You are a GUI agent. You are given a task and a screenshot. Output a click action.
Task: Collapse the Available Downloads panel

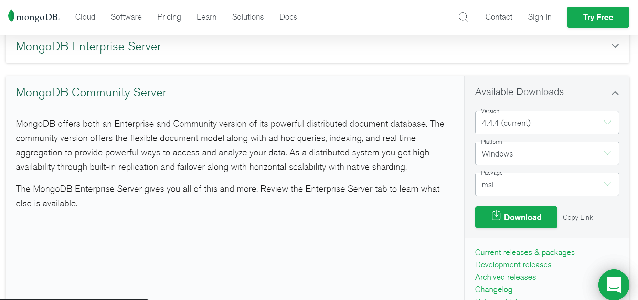pyautogui.click(x=615, y=93)
